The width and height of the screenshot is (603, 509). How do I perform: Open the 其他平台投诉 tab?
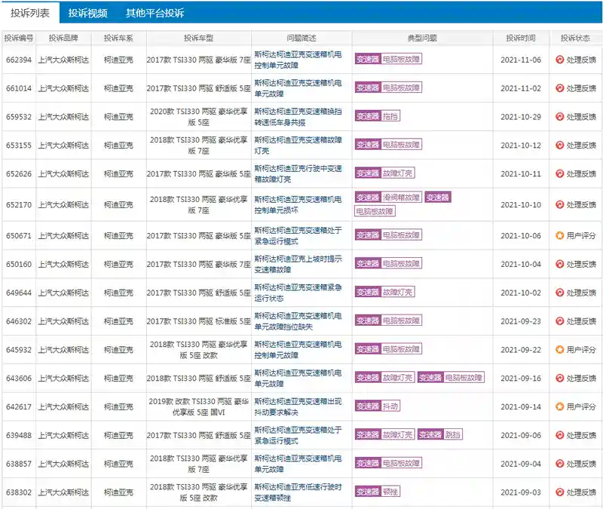point(155,13)
